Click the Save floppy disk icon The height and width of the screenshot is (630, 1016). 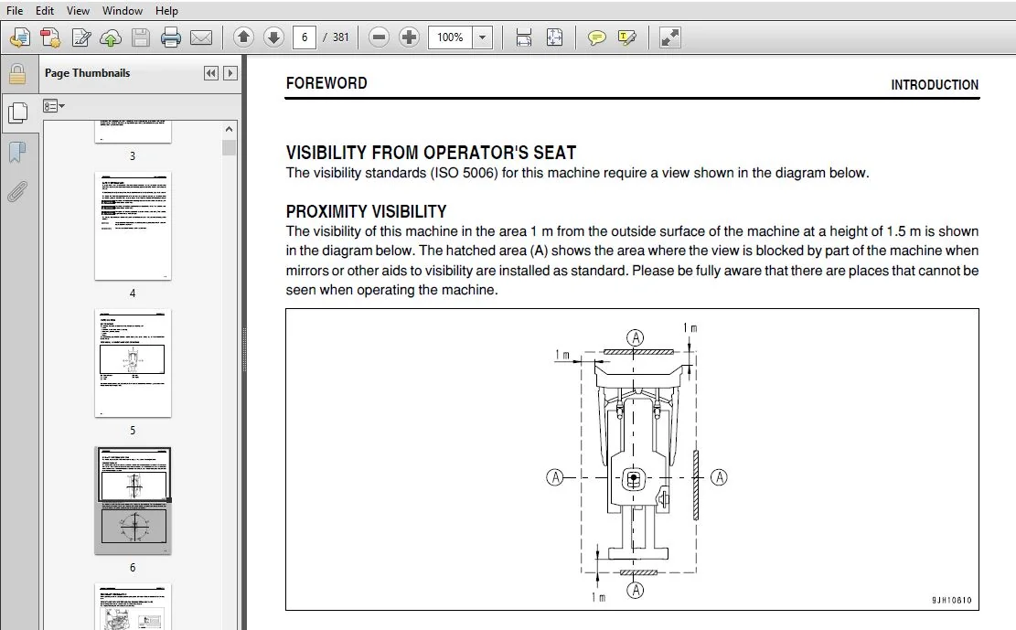[141, 37]
